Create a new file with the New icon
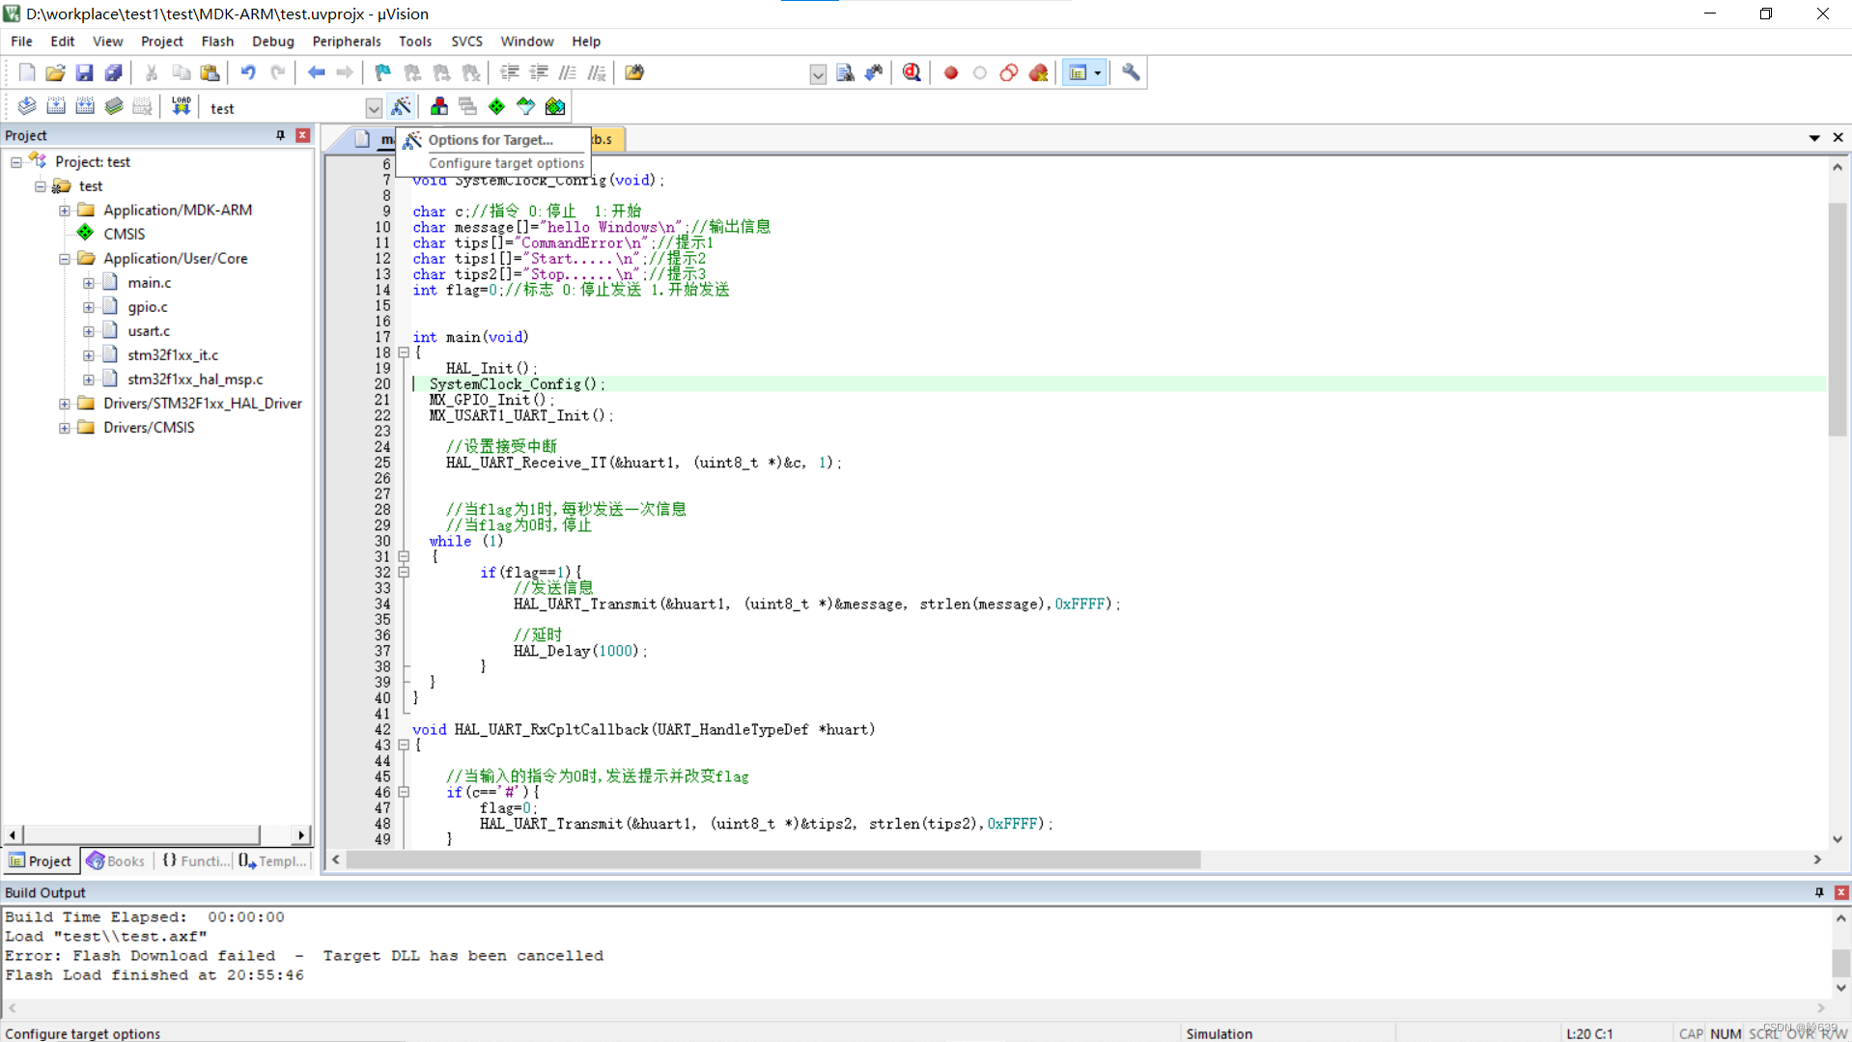Image resolution: width=1852 pixels, height=1042 pixels. [x=27, y=72]
